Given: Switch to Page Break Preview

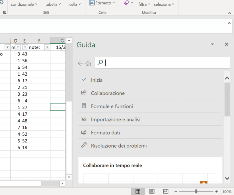Looking at the screenshot, I should 166,191.
